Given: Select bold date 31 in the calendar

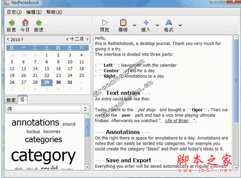Looking at the screenshot, I should (x=70, y=82).
